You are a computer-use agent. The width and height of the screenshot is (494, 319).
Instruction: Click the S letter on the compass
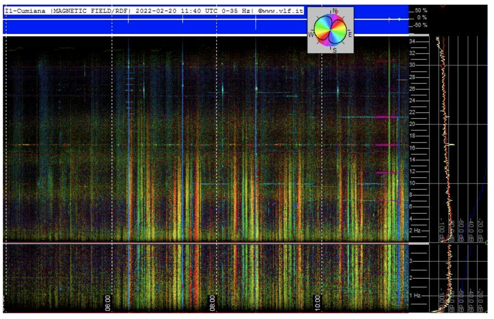[x=335, y=50]
